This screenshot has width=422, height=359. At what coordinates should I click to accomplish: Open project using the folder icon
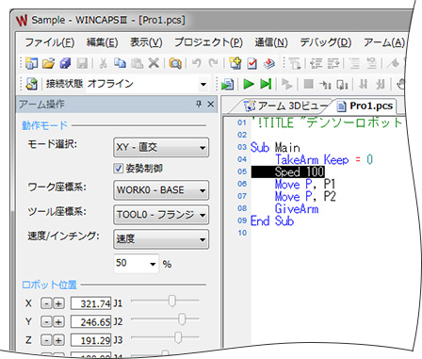coord(48,64)
